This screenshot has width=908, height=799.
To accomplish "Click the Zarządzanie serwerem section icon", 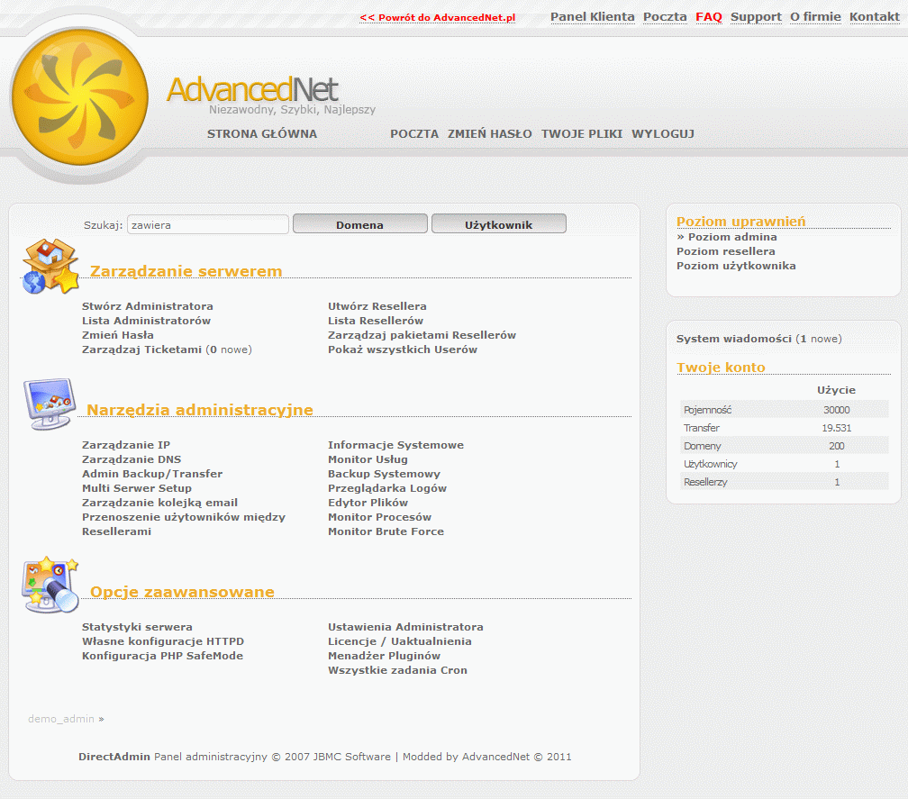I will click(x=50, y=267).
